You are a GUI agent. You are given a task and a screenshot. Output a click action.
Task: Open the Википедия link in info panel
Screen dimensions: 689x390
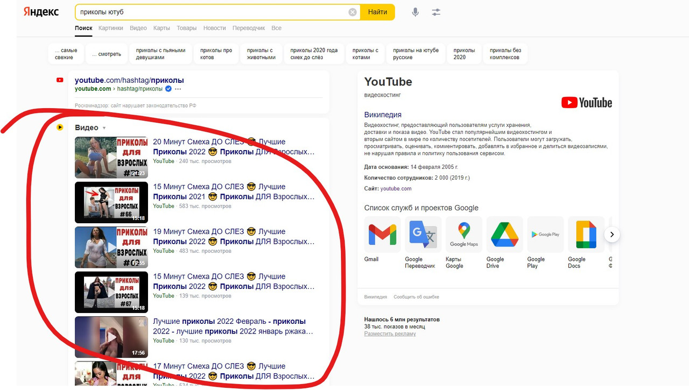(383, 115)
